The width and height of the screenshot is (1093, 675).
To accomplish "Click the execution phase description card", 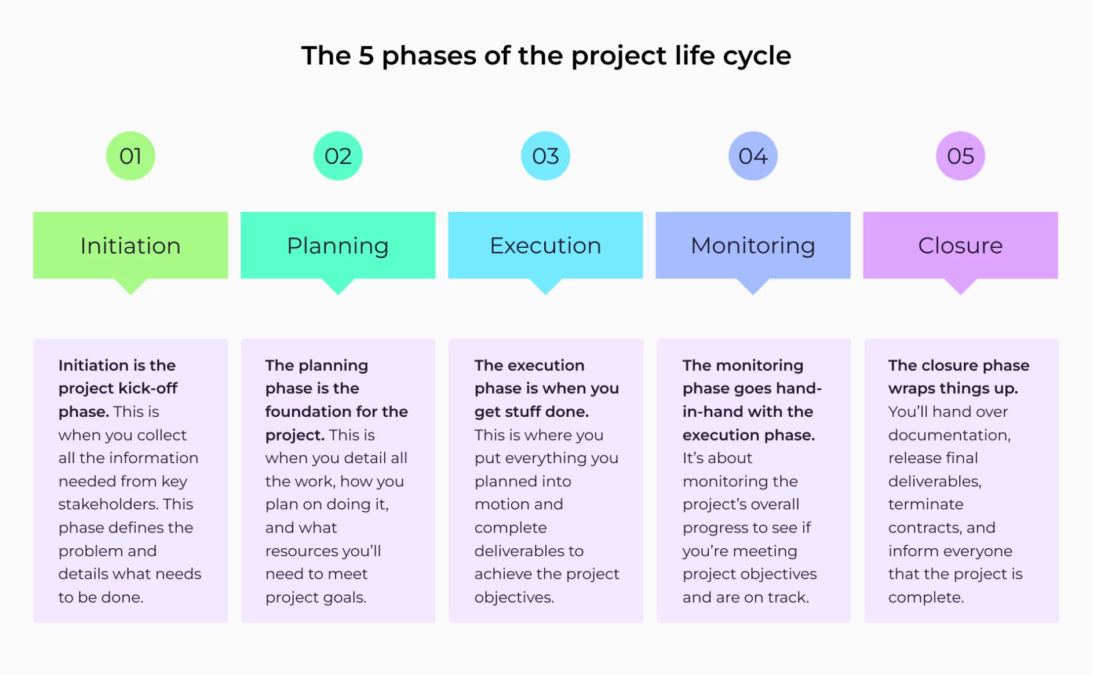I will [545, 480].
